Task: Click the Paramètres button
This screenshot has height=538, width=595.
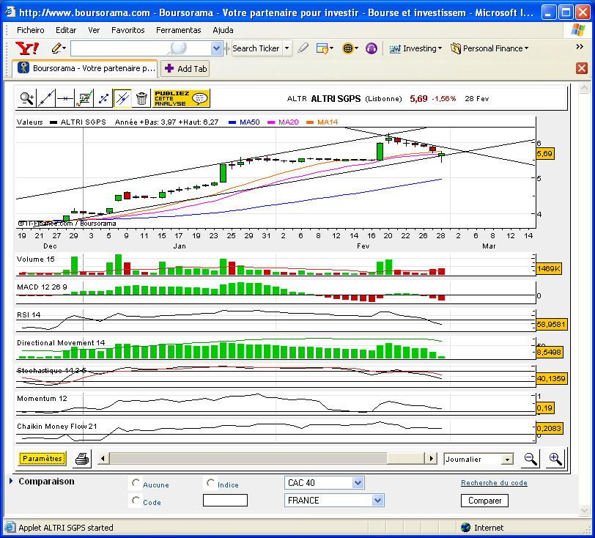Action: [42, 458]
